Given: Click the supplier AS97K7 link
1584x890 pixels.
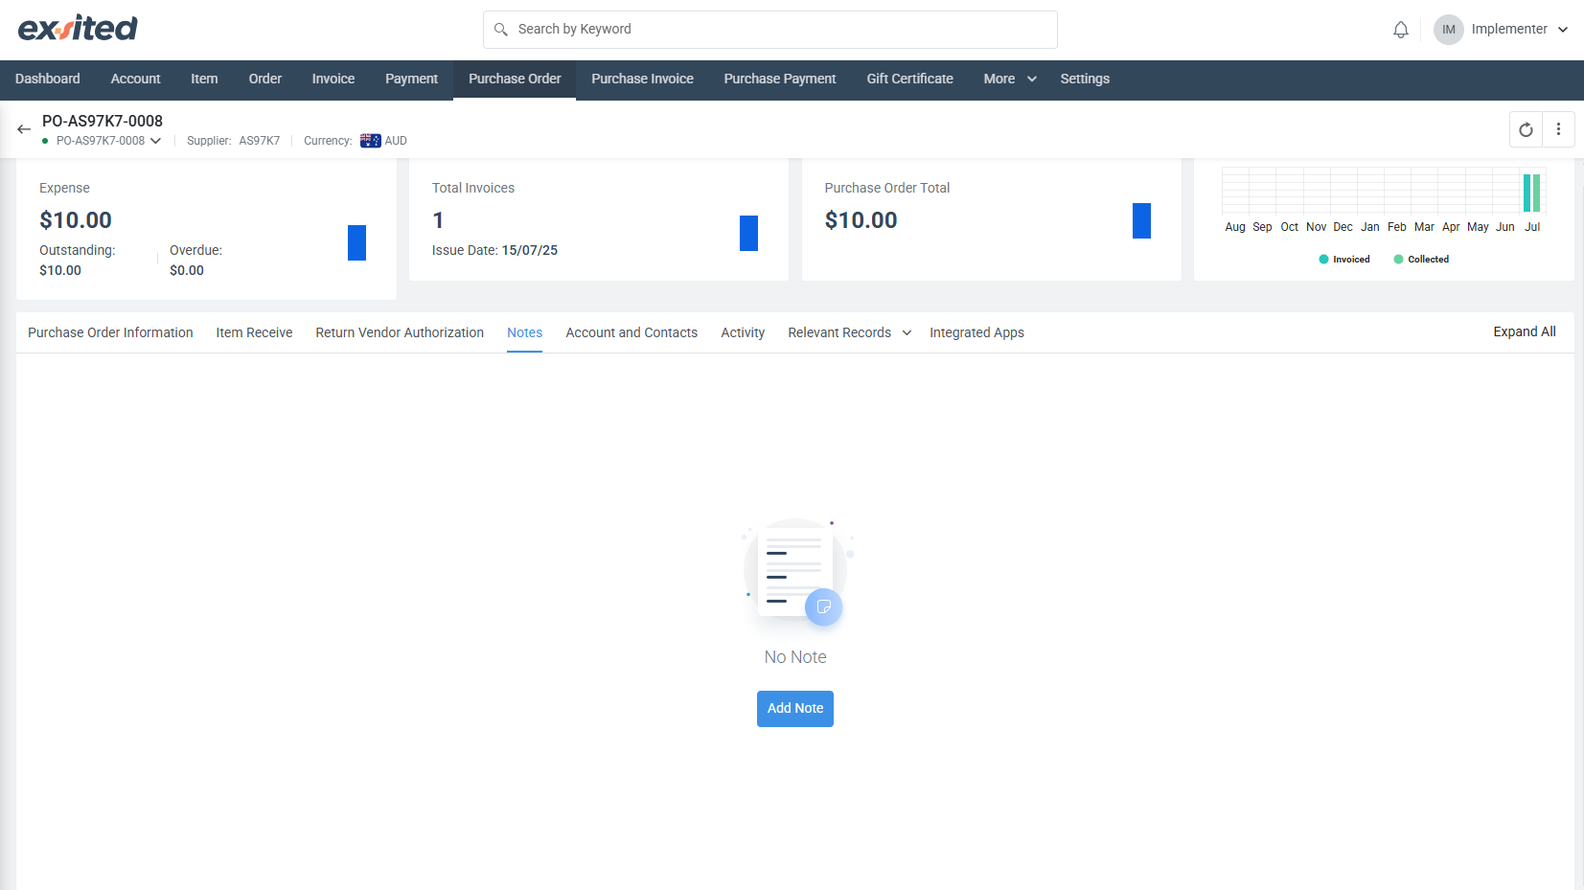Looking at the screenshot, I should 260,141.
